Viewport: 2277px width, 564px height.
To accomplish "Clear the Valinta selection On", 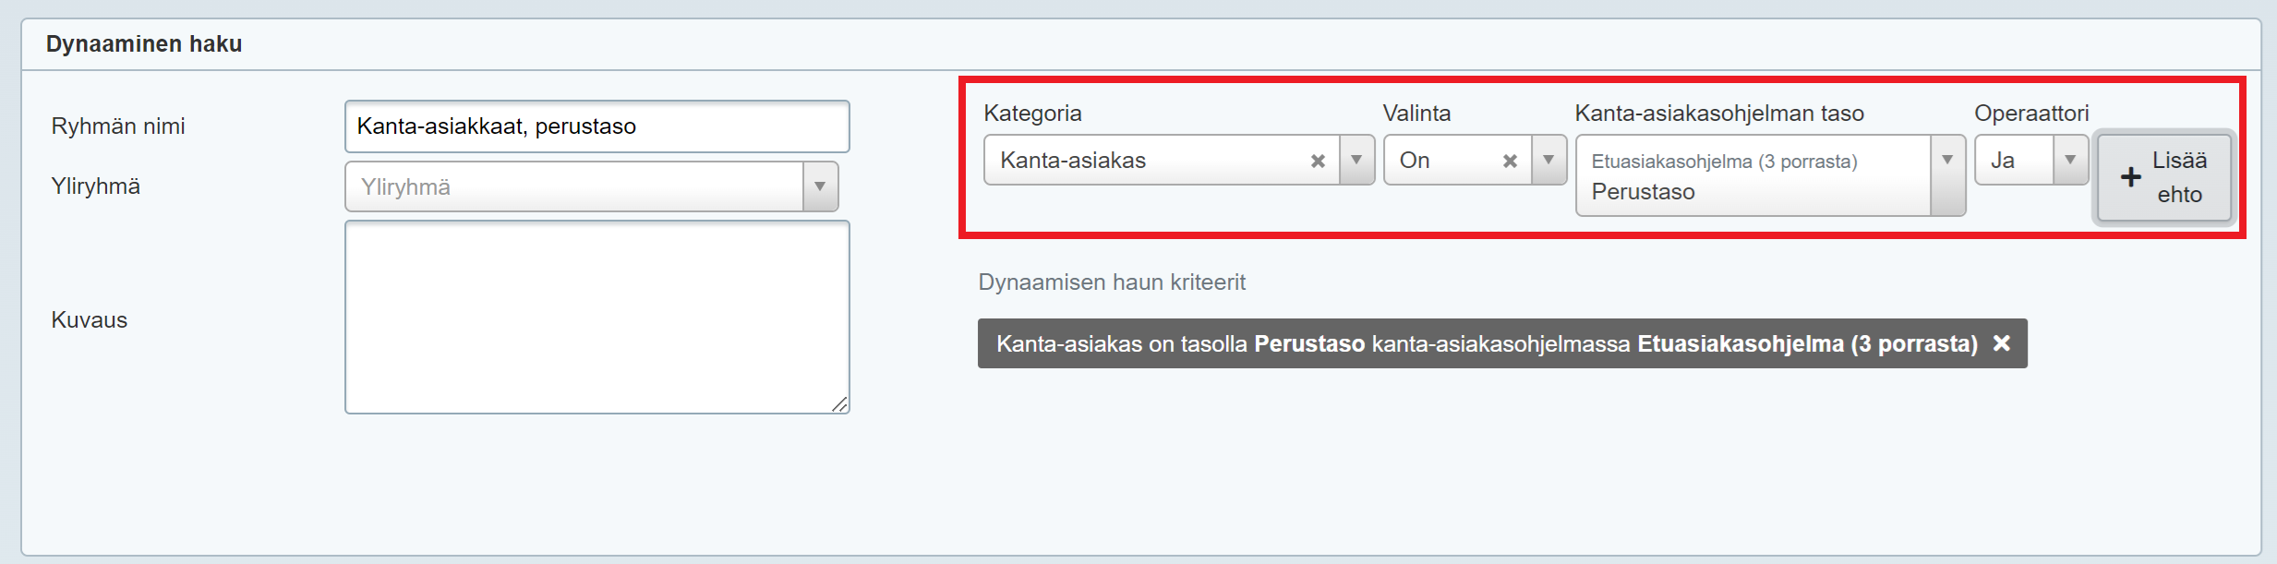I will (x=1510, y=161).
